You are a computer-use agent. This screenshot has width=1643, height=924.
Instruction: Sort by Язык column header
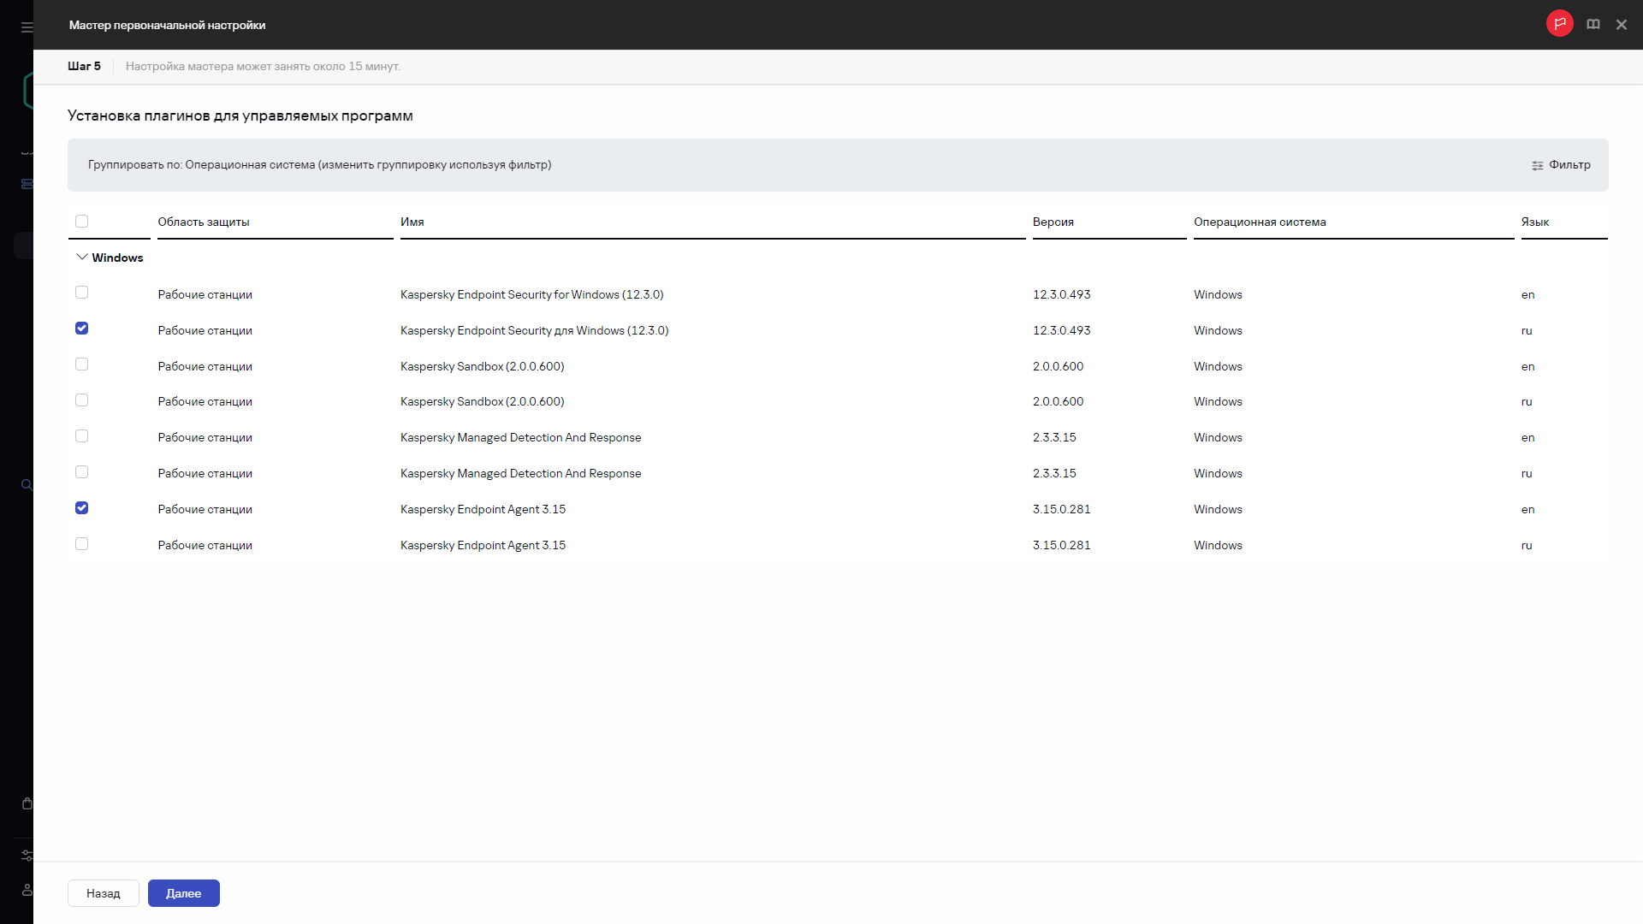(1534, 222)
